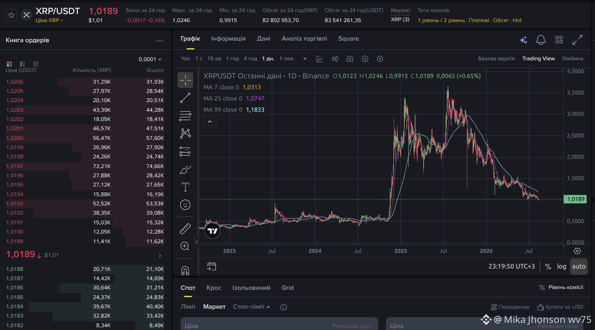Take a chart snapshot with camera icon
595x330 pixels.
[350, 59]
